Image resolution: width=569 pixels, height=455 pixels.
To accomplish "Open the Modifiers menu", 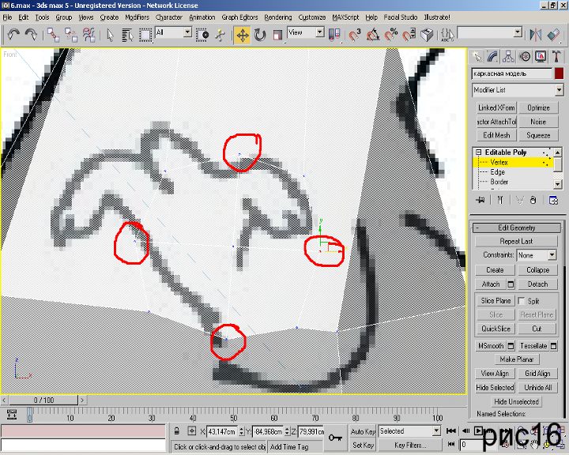I will pyautogui.click(x=137, y=17).
